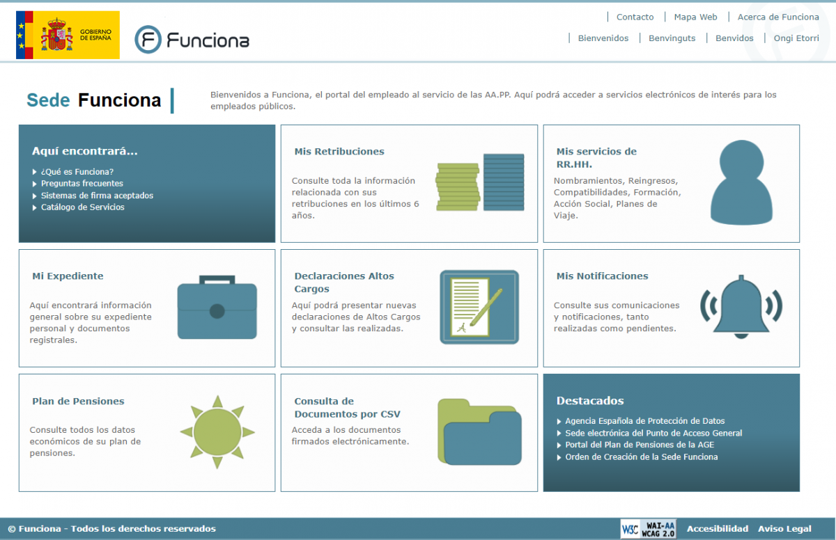Screen dimensions: 836x540
Task: Click the Nombramientos, Reingresos description text
Action: click(617, 198)
